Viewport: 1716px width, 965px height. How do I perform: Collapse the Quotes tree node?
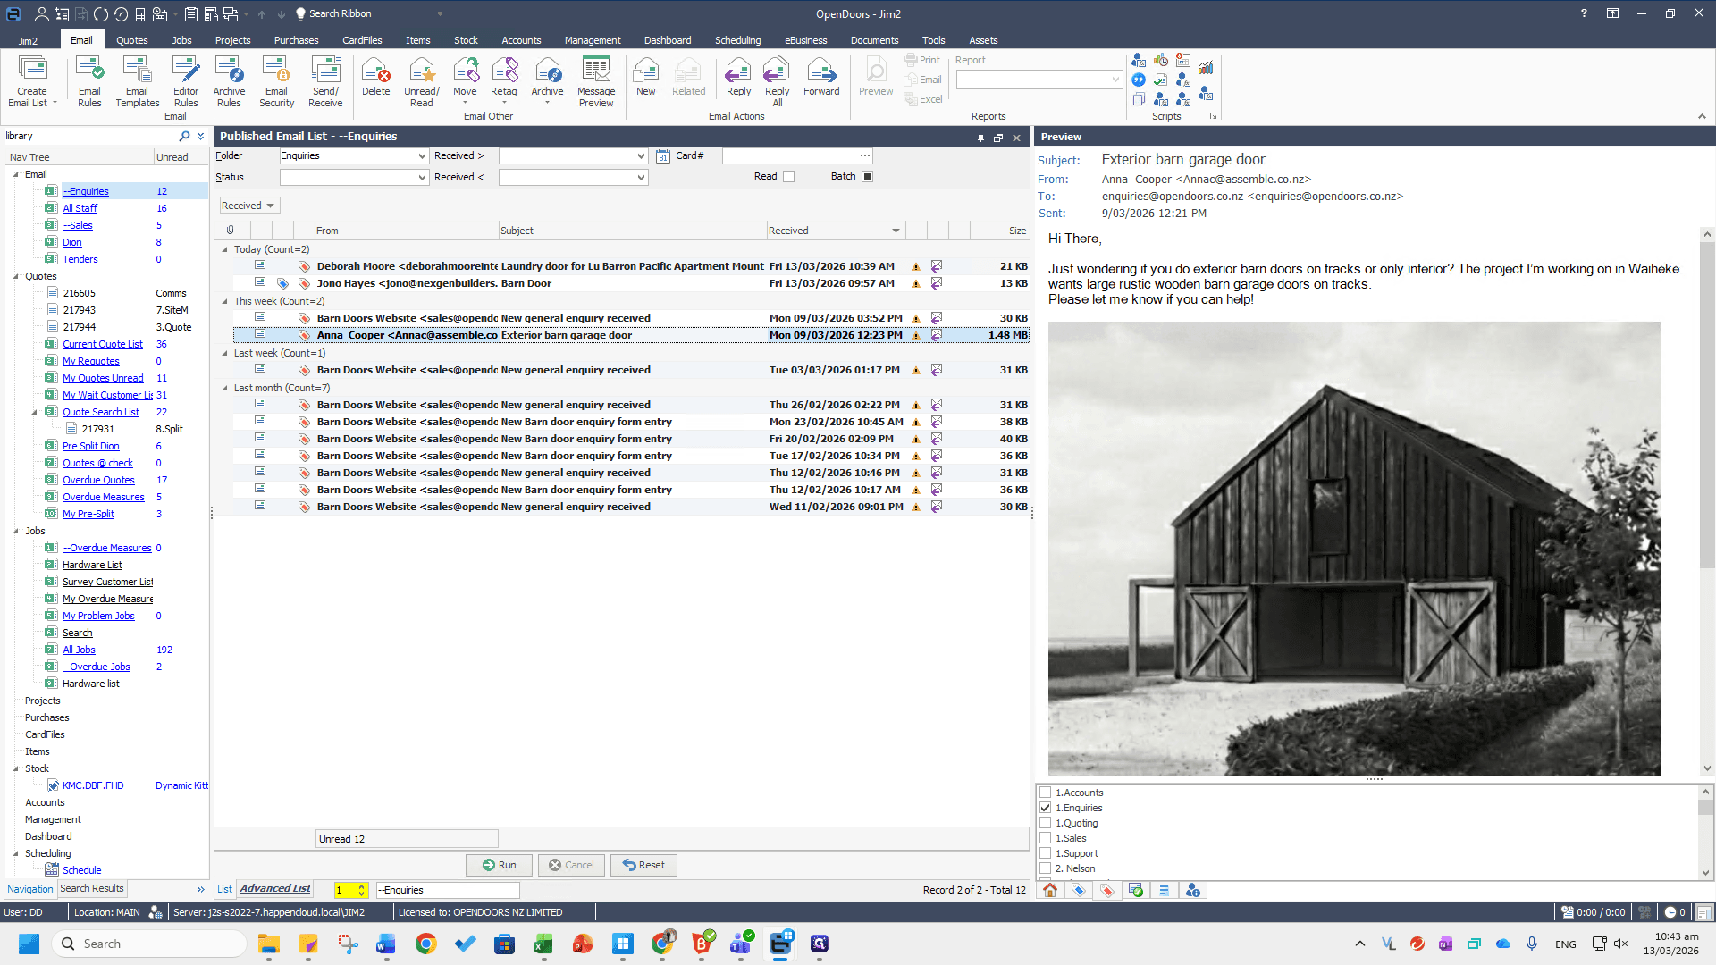tap(16, 276)
